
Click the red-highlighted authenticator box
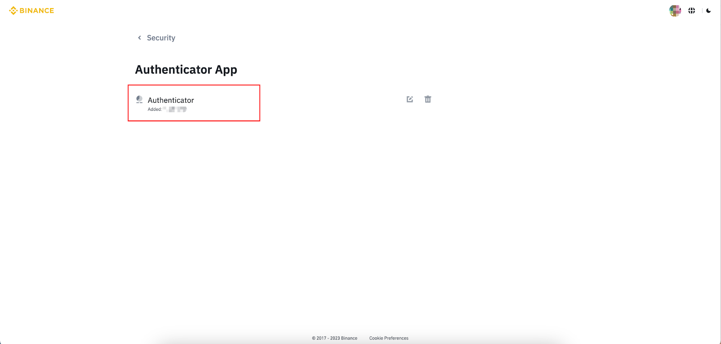click(x=194, y=103)
